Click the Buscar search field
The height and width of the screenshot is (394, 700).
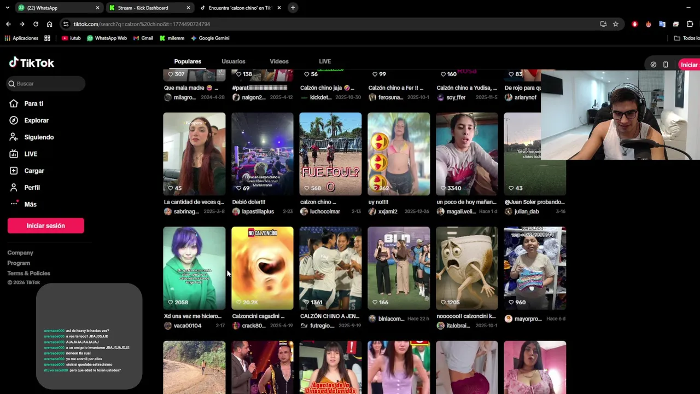pos(46,84)
